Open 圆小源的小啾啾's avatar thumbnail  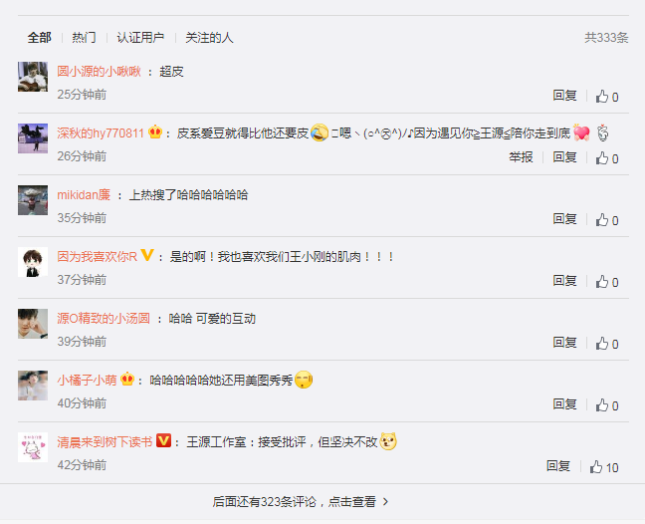(x=33, y=77)
